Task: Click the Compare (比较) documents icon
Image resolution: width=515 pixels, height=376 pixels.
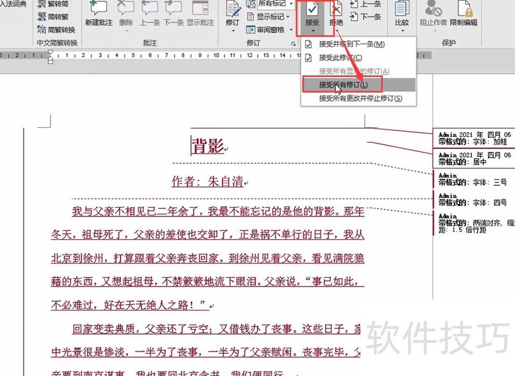Action: pyautogui.click(x=402, y=14)
